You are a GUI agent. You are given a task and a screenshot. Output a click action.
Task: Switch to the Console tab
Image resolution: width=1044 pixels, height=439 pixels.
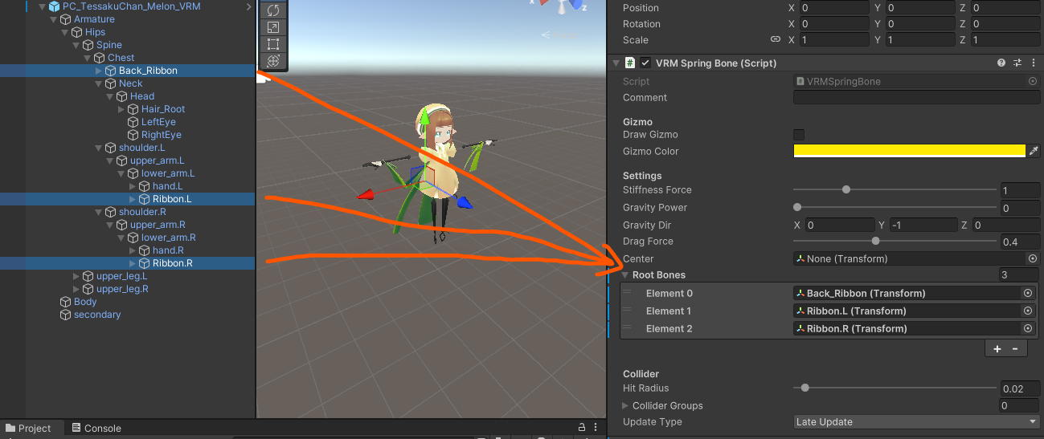[x=96, y=429]
